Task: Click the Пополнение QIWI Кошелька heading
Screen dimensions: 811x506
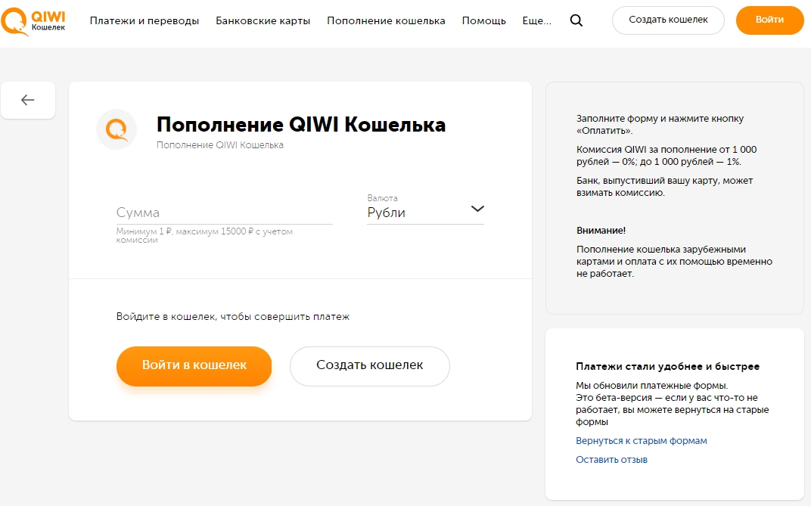Action: (301, 125)
